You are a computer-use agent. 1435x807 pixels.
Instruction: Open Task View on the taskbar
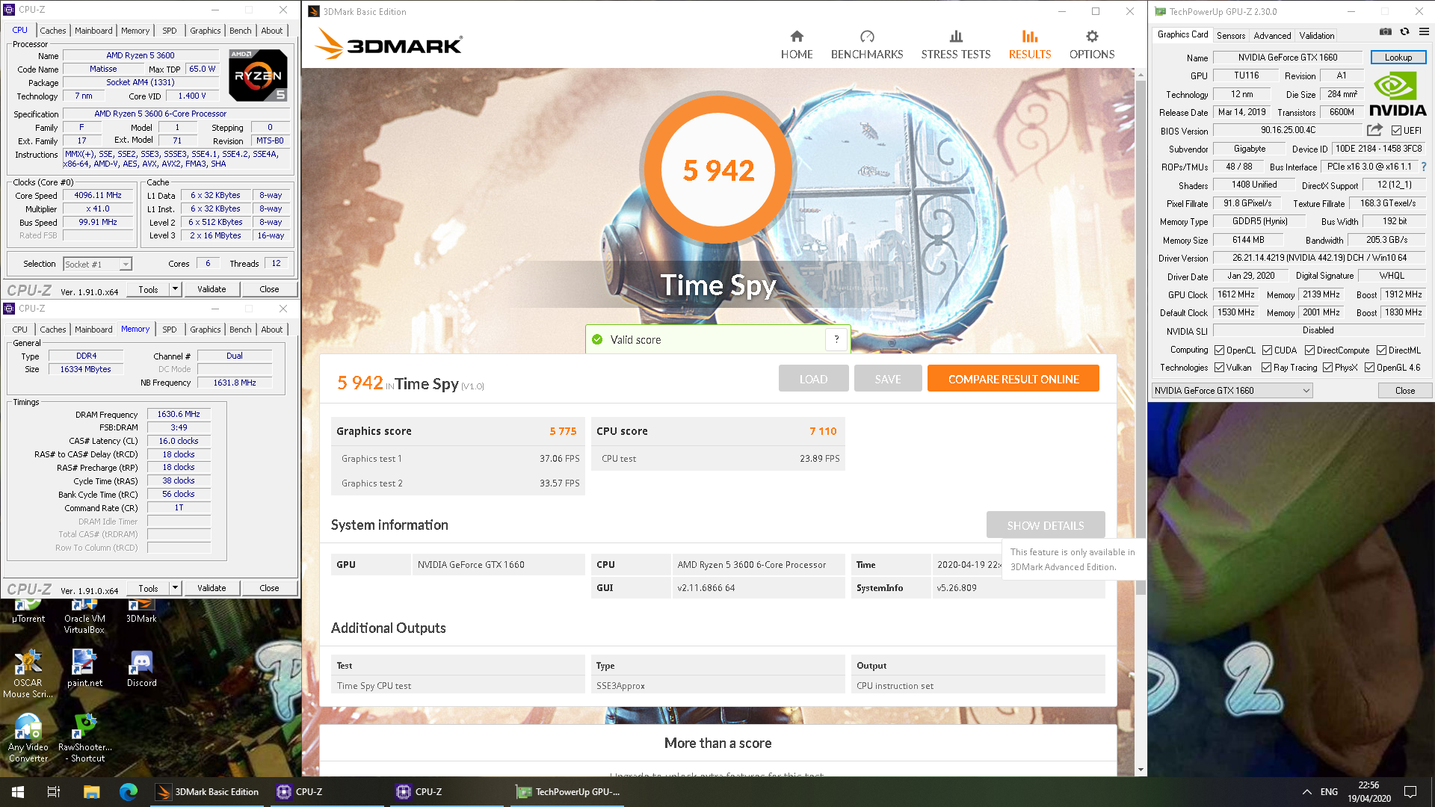click(54, 792)
